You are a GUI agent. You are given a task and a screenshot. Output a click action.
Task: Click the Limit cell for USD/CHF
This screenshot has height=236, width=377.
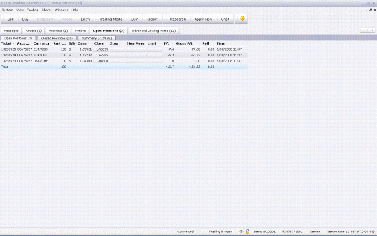pyautogui.click(x=154, y=61)
